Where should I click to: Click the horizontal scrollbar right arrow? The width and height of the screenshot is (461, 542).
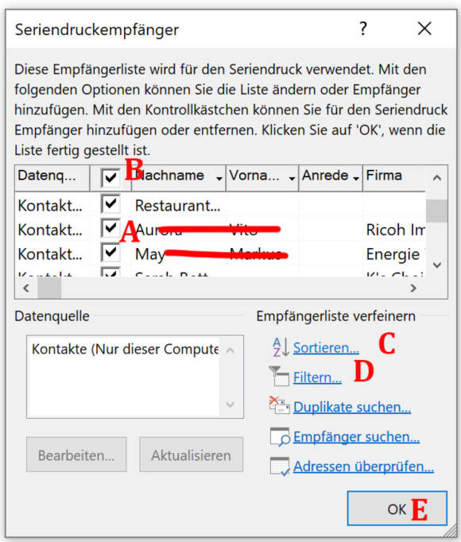pos(413,288)
